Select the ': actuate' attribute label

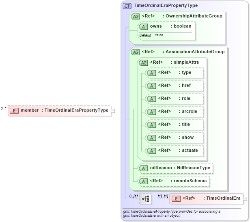(188, 151)
